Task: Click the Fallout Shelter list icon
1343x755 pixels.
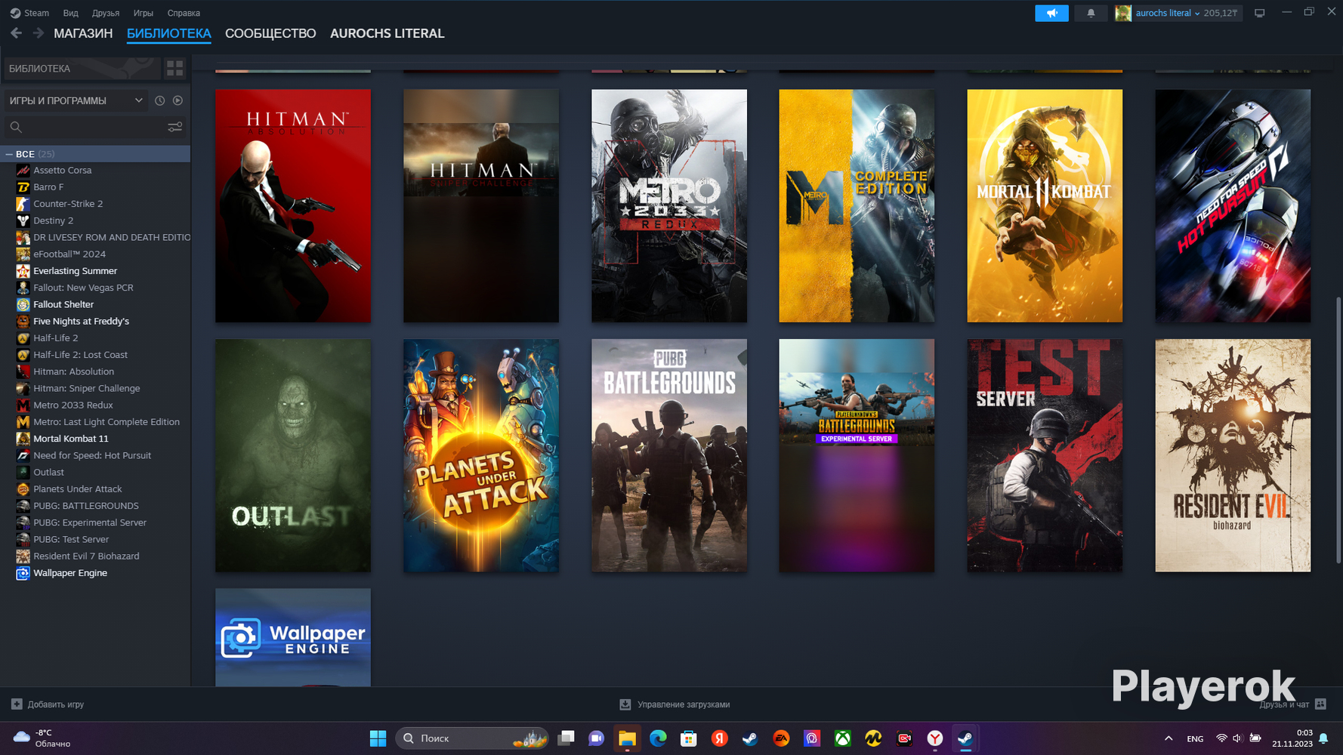Action: point(23,304)
